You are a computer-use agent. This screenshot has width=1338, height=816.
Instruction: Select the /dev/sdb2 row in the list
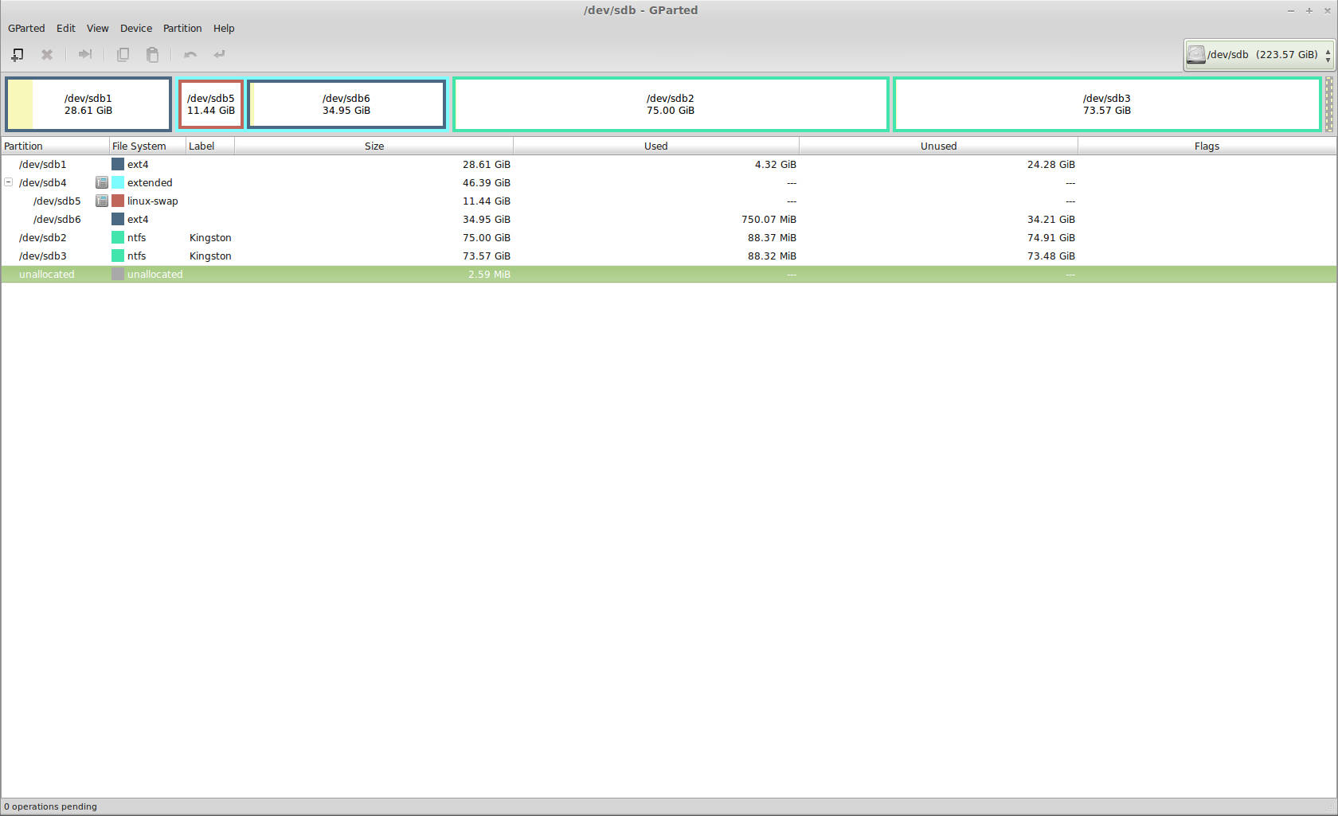(x=669, y=237)
